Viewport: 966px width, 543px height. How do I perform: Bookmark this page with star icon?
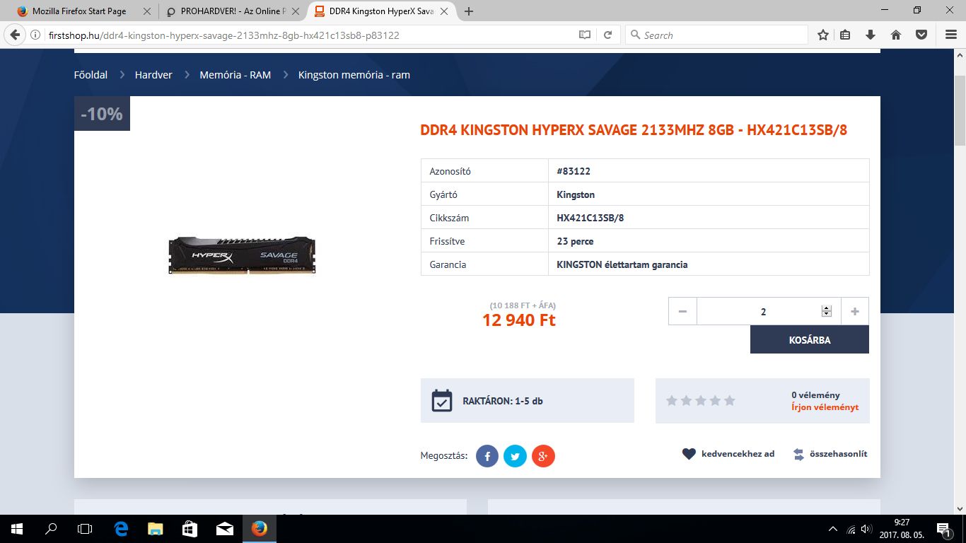tap(823, 35)
